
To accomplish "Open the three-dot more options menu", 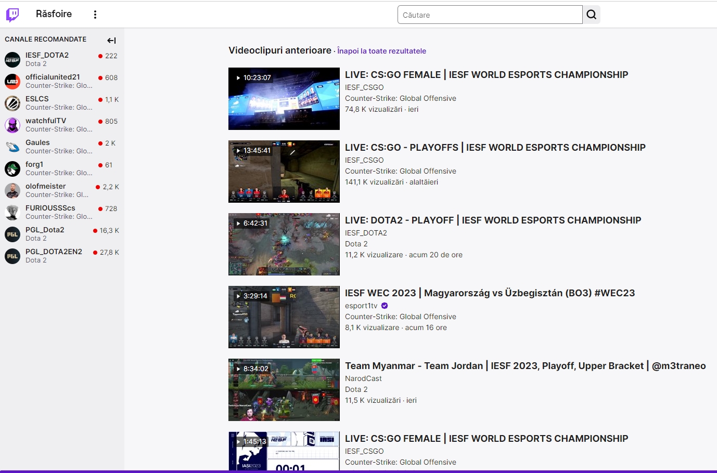I will tap(95, 15).
